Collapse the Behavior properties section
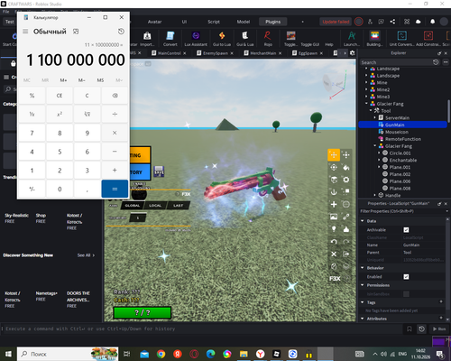Screen dimensions: 451x361 tap(363, 268)
